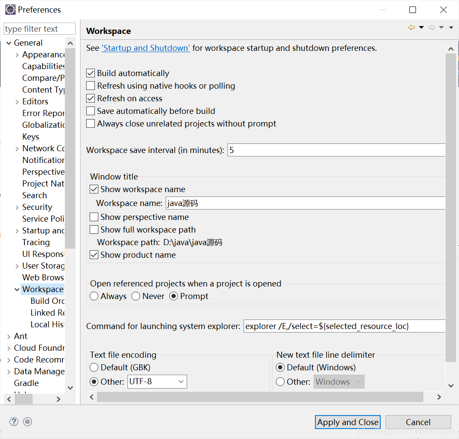Open the Keys preference page
Image resolution: width=459 pixels, height=439 pixels.
(x=31, y=136)
